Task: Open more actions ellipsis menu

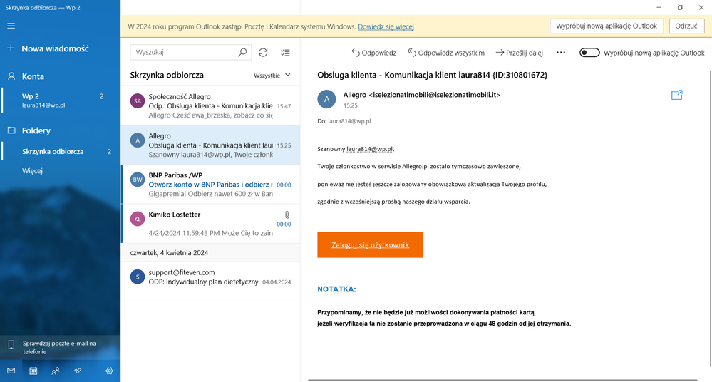Action: point(561,53)
